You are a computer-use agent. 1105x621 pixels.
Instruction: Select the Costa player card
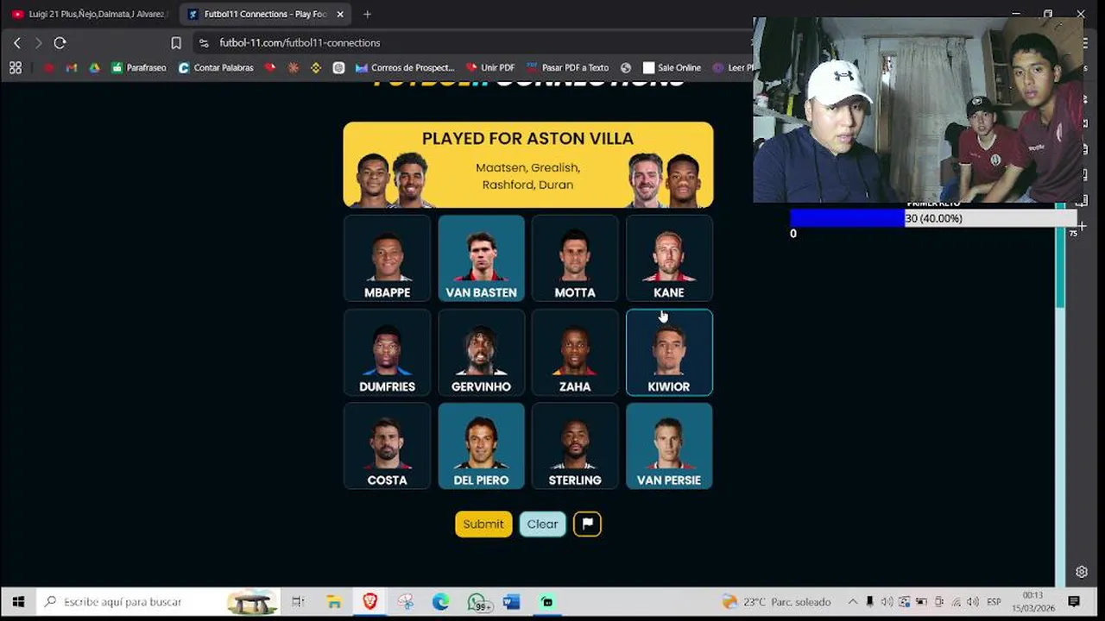[387, 446]
